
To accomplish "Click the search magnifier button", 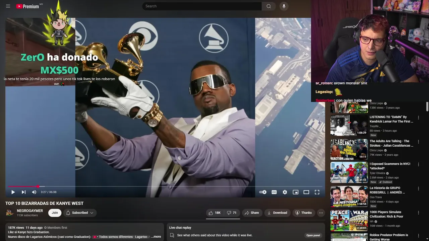I will click(x=268, y=6).
